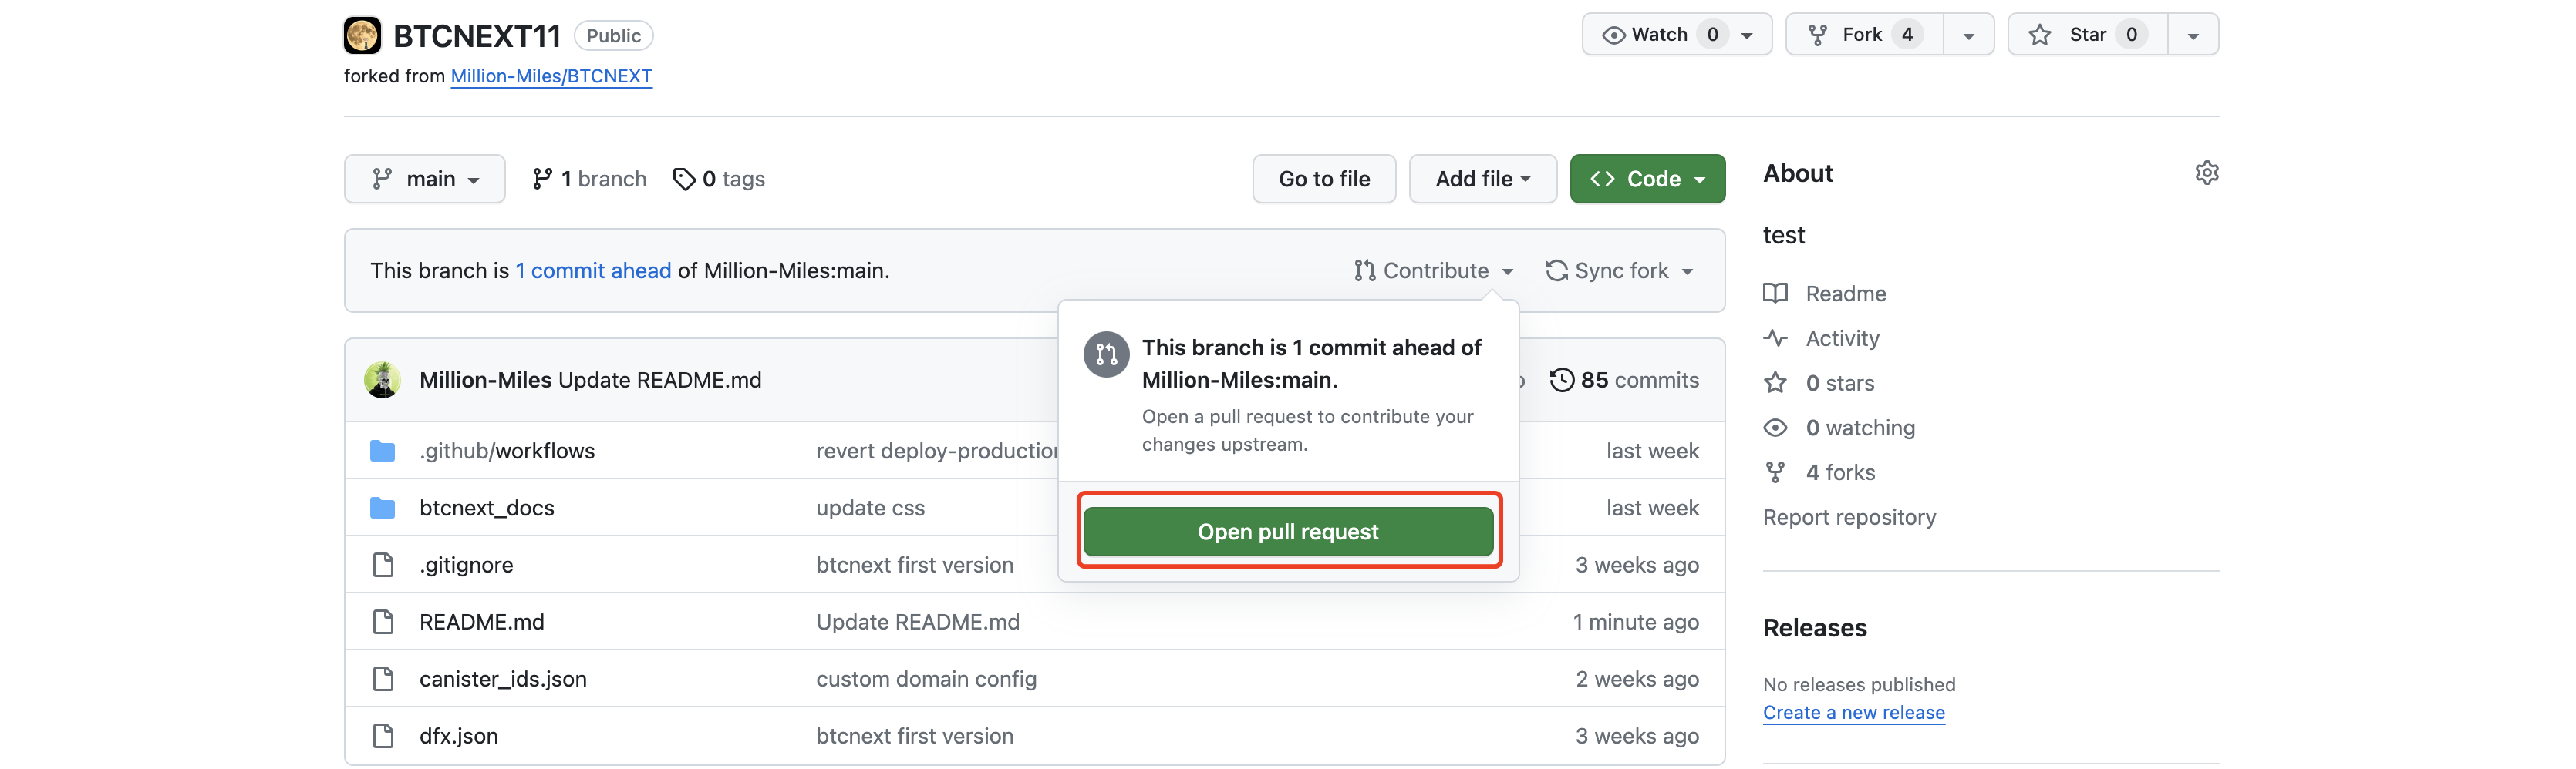Open the btcnext_docs folder
Viewport: 2576px width, 769px height.
tap(487, 507)
